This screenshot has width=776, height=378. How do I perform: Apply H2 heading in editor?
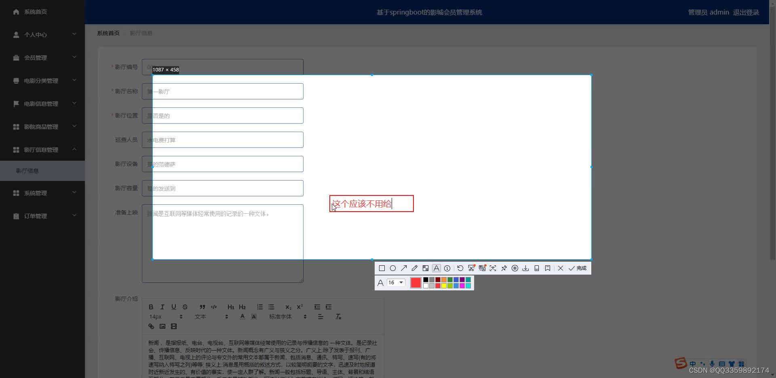[x=242, y=307]
